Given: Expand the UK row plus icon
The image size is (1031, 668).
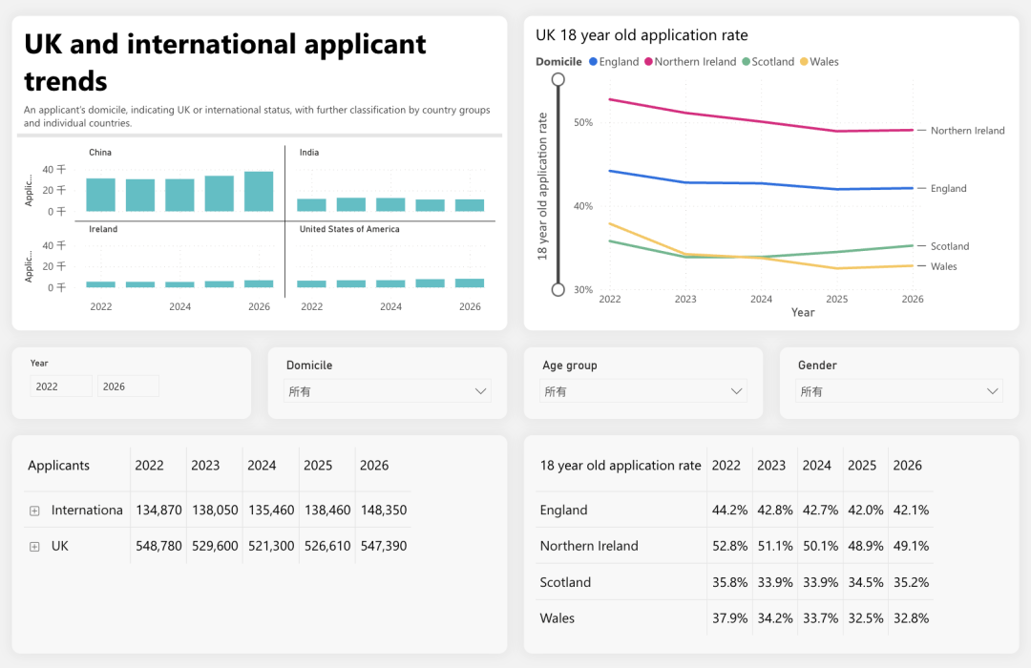Looking at the screenshot, I should pos(34,547).
